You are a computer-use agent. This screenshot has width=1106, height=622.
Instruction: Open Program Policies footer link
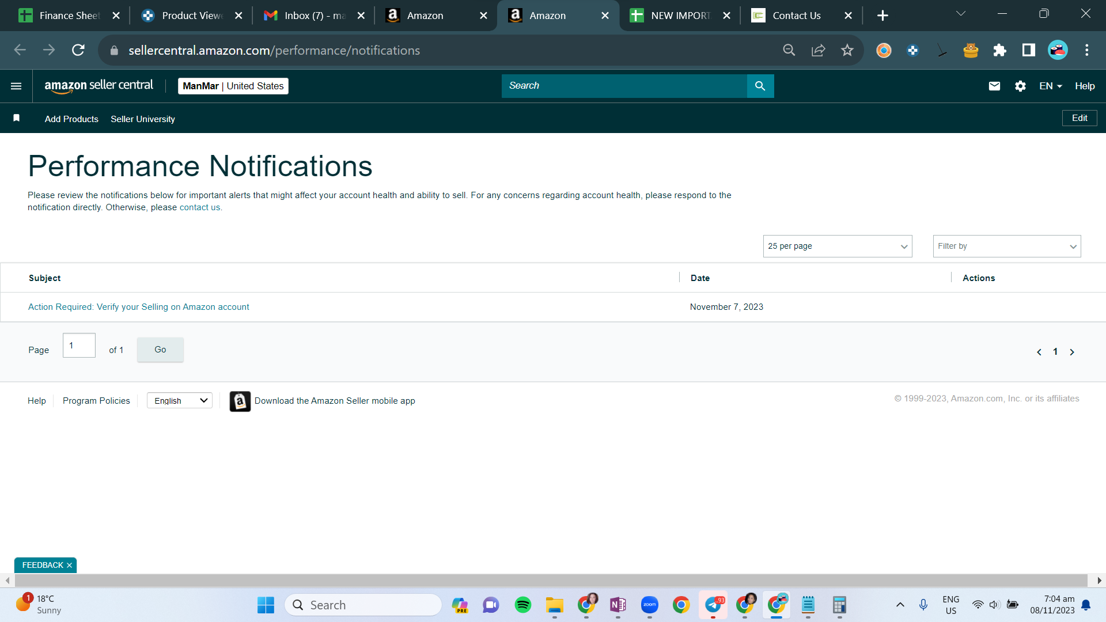[96, 401]
